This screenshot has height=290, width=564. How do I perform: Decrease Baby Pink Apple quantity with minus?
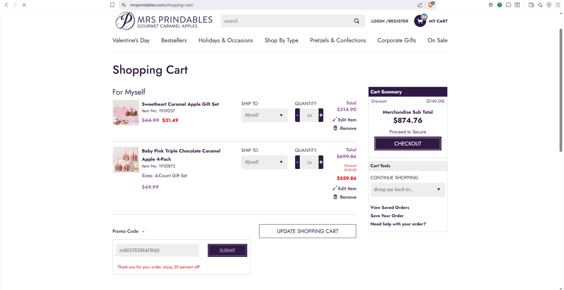tap(297, 162)
